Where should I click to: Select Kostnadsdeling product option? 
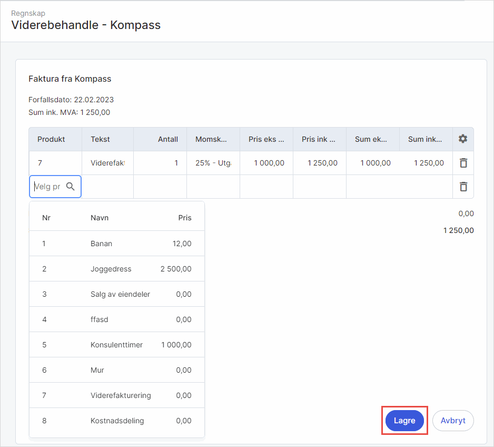(116, 421)
